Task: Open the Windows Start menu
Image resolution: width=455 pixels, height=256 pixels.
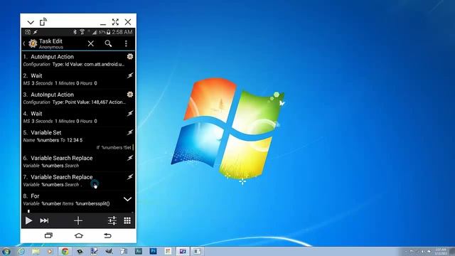Action: point(6,251)
